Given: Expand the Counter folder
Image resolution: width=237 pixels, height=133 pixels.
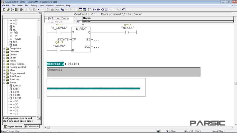Looking at the screenshot, I should 4,55.
